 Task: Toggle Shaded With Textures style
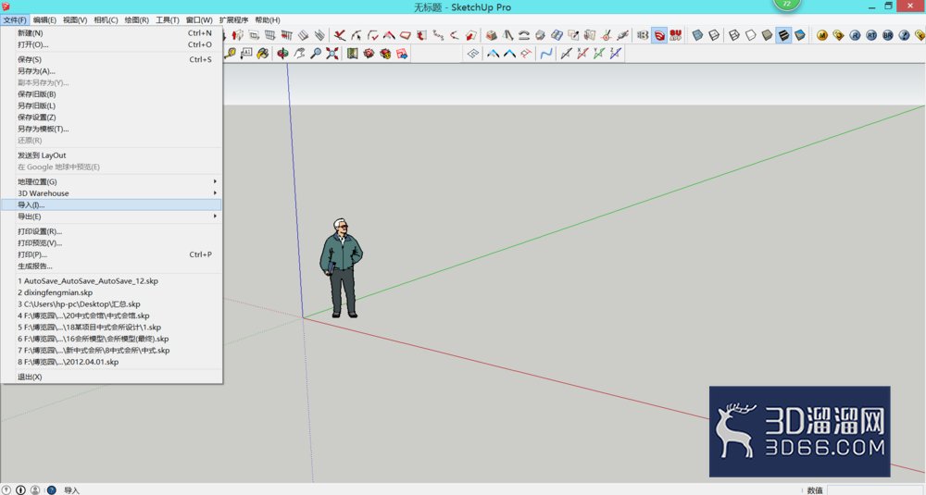(x=783, y=35)
